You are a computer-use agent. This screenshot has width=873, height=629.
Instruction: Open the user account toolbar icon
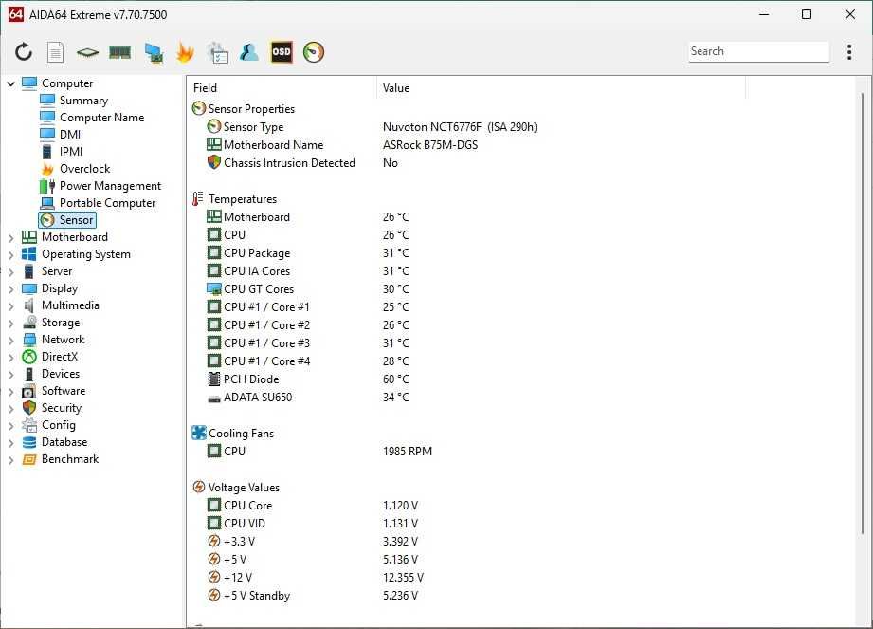coord(249,52)
